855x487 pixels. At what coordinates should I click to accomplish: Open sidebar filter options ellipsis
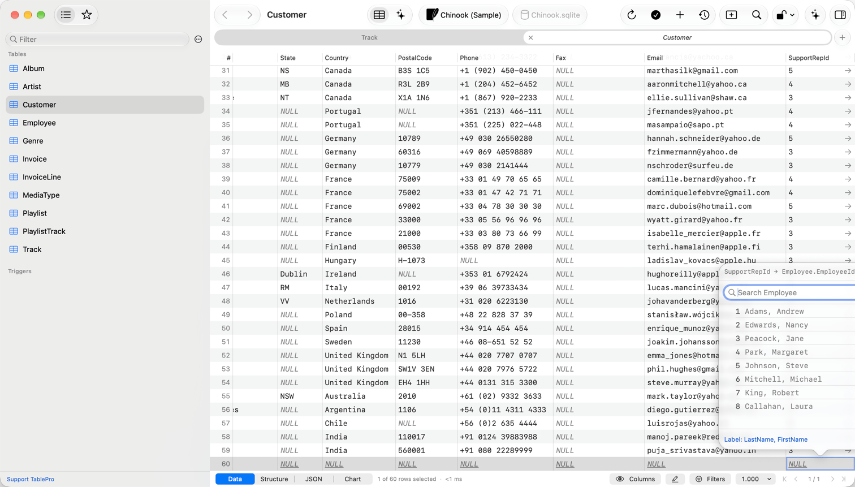198,39
